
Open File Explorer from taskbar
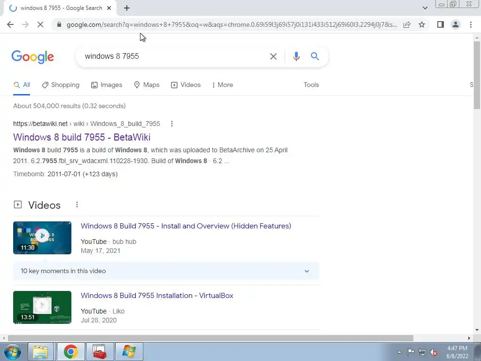coord(40,352)
